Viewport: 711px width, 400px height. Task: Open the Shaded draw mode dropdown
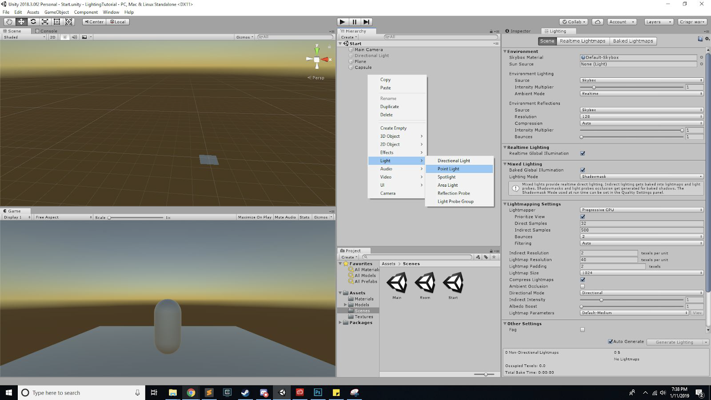click(x=24, y=37)
